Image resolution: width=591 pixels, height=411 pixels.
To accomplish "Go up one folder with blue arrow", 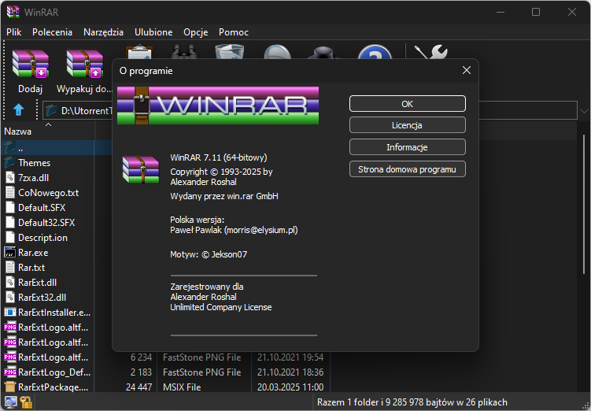I will pos(18,110).
